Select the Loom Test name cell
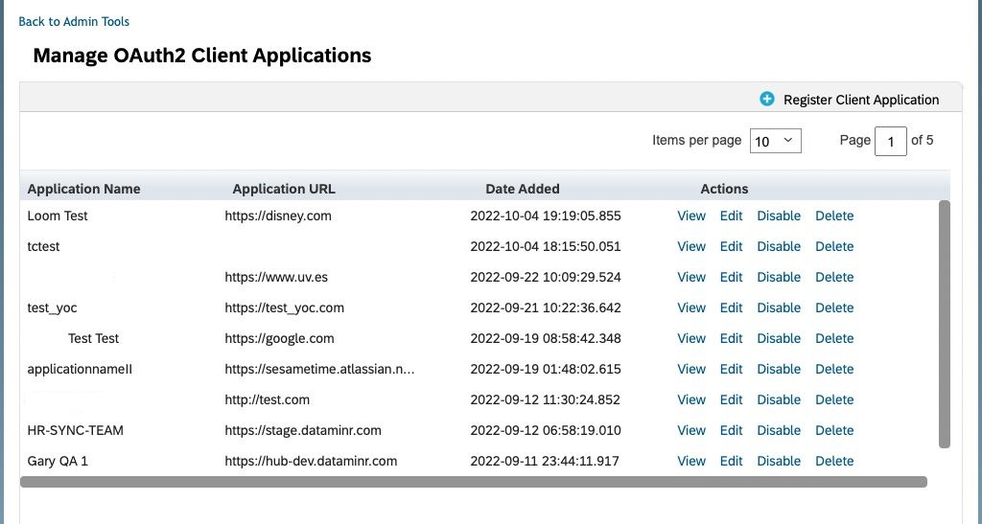Image resolution: width=982 pixels, height=524 pixels. tap(58, 216)
